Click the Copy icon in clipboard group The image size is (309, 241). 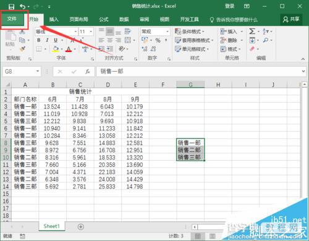[22, 40]
